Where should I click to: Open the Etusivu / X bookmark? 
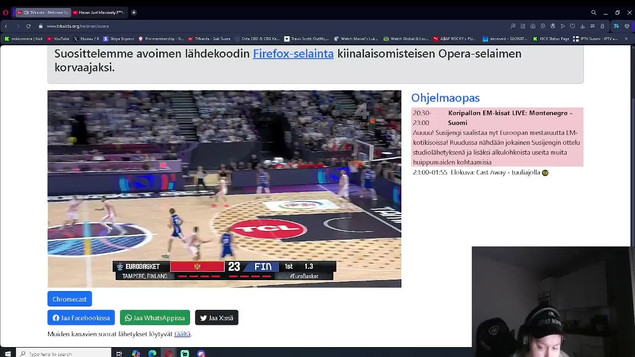(86, 39)
